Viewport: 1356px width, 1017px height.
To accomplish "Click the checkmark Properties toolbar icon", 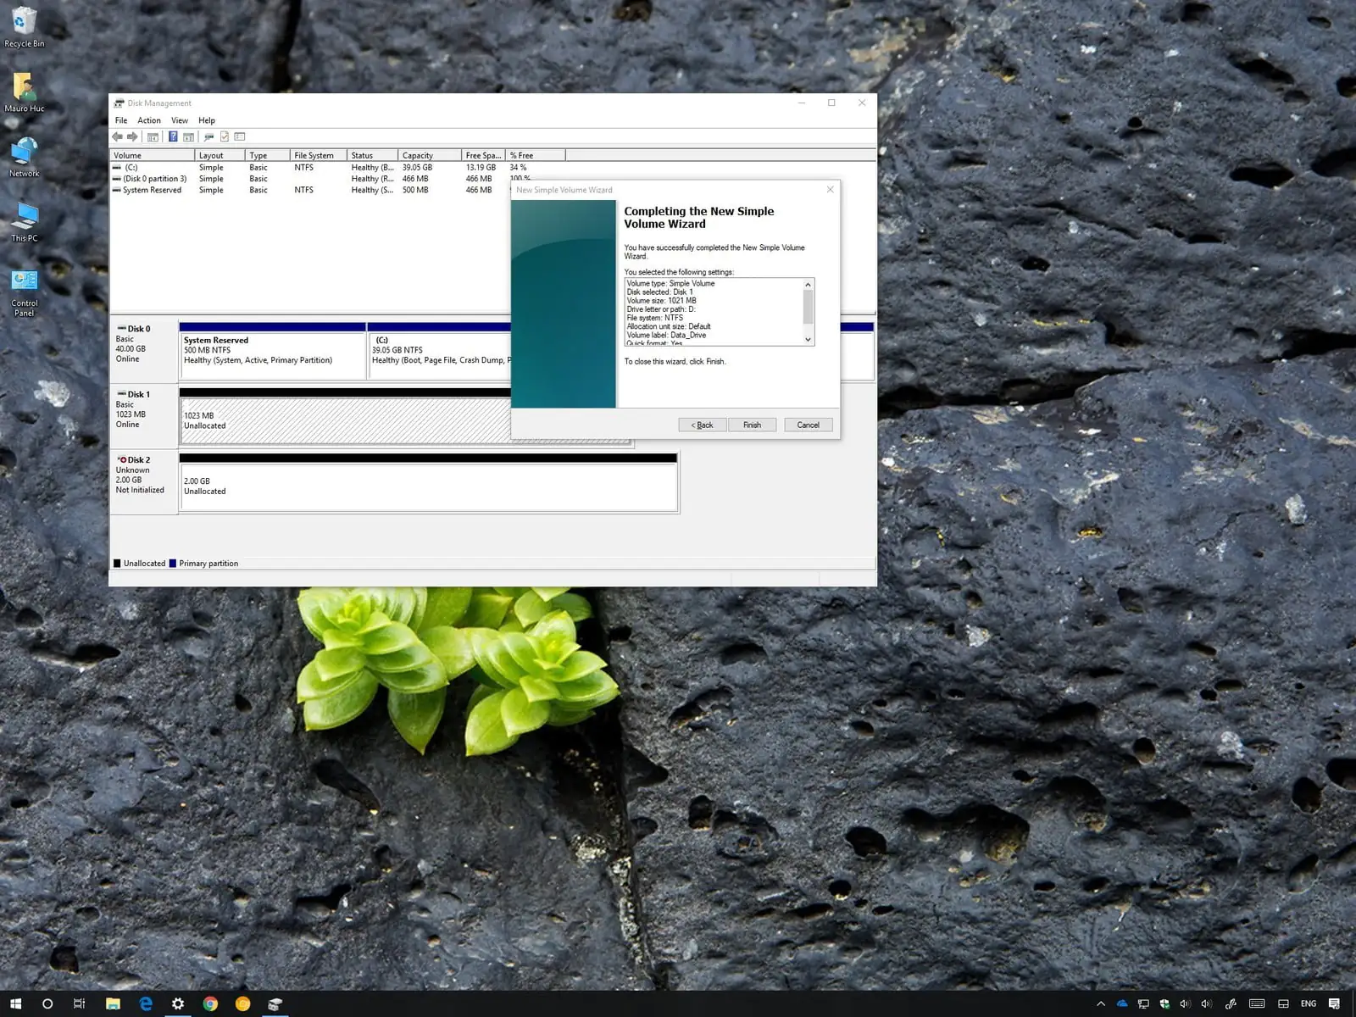I will pyautogui.click(x=225, y=136).
